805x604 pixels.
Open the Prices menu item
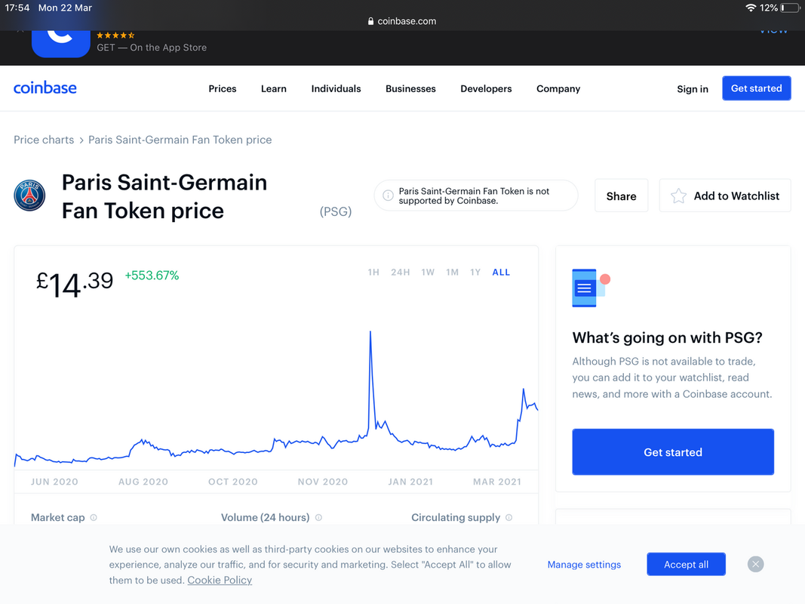coord(223,89)
